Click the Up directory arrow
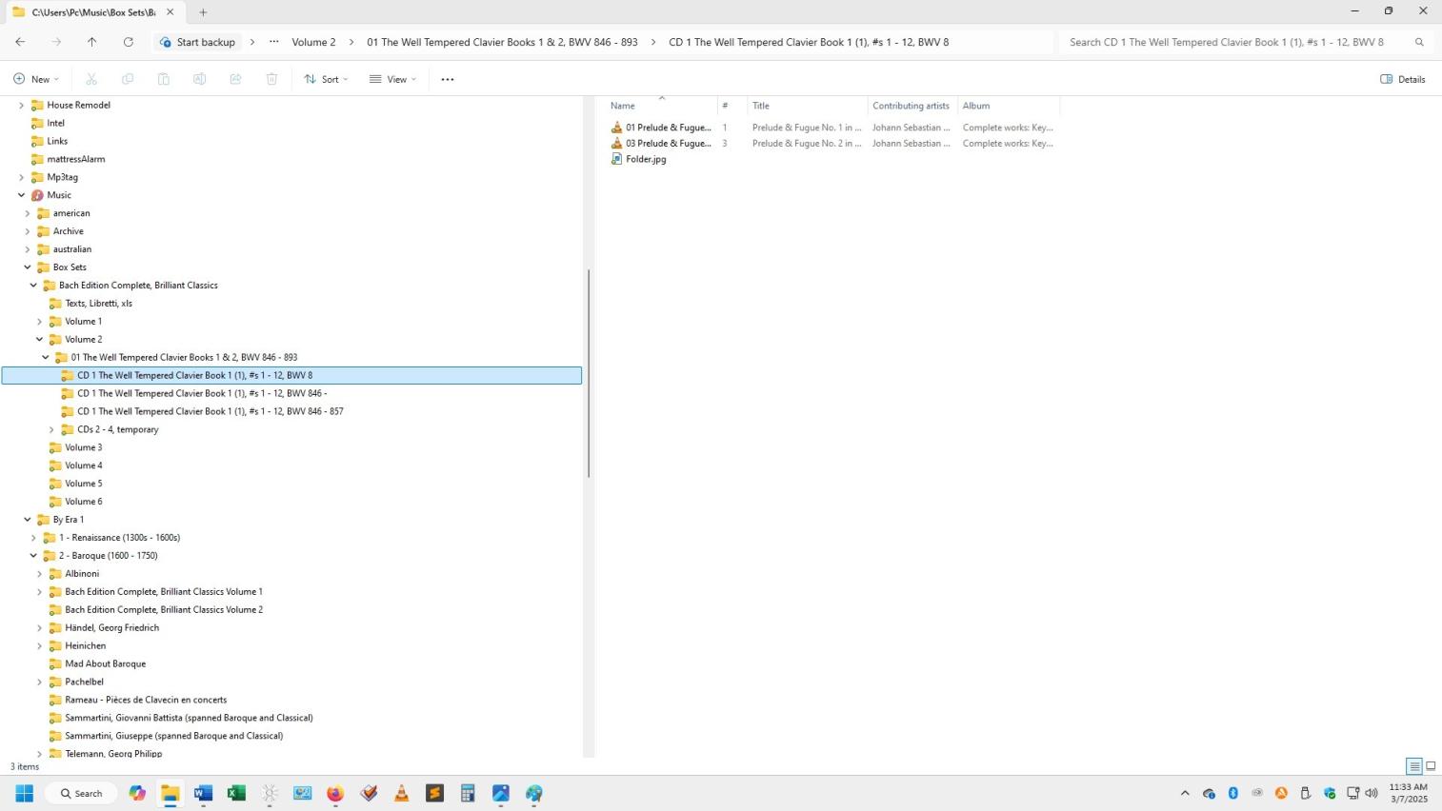This screenshot has height=811, width=1442. pos(91,42)
